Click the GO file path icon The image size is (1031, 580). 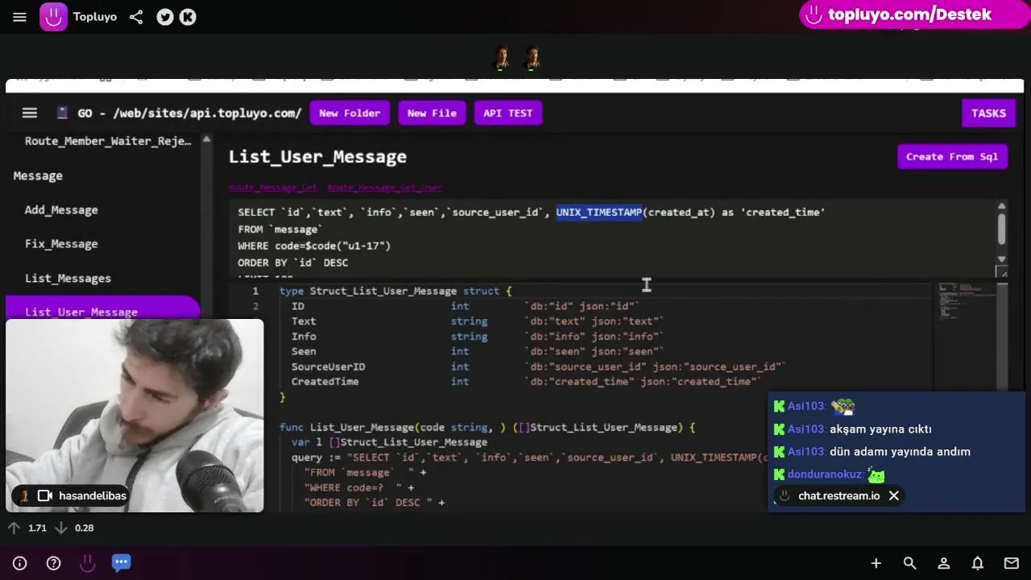(x=62, y=114)
